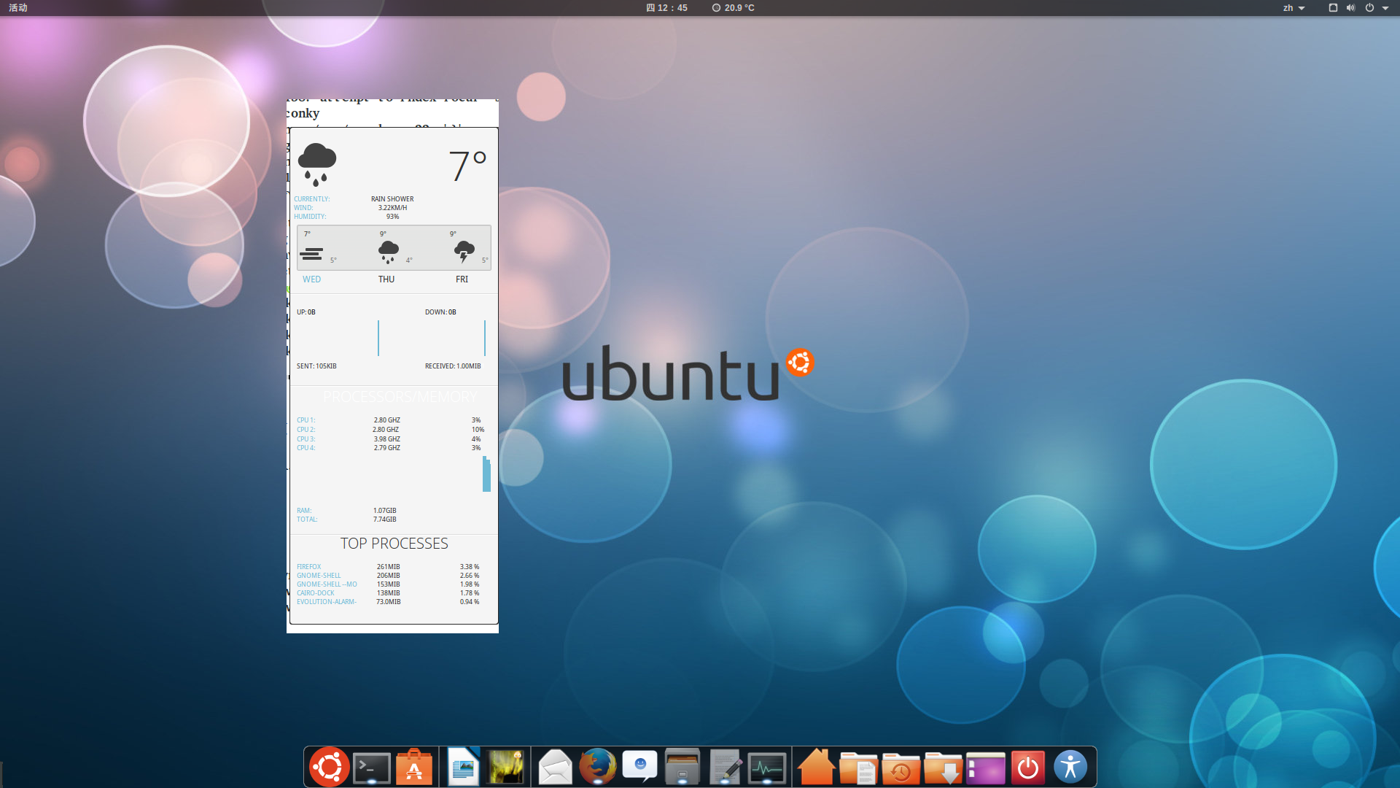Click the 'conky' text in background document
The width and height of the screenshot is (1400, 788).
(303, 113)
